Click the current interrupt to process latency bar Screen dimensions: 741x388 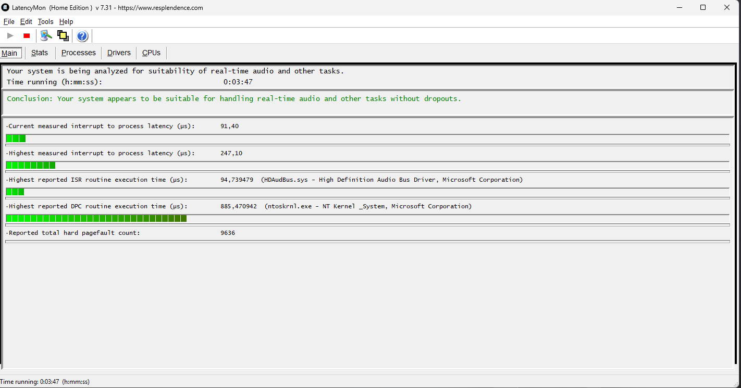coord(16,139)
